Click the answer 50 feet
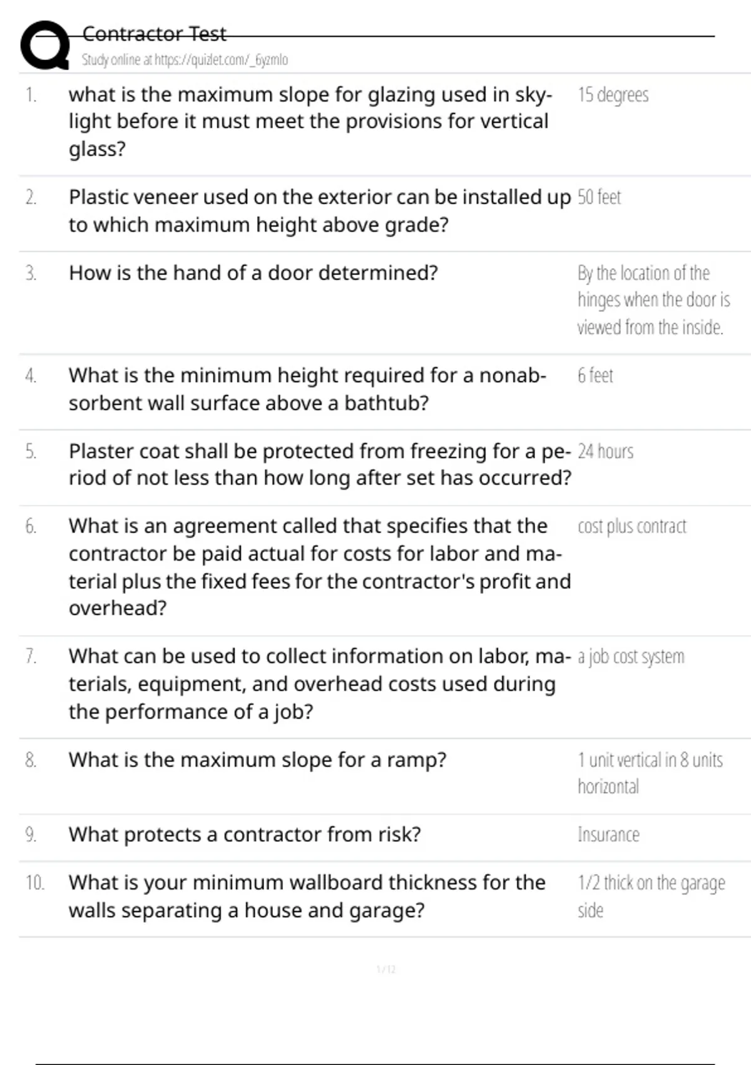This screenshot has height=1065, width=751. (599, 197)
